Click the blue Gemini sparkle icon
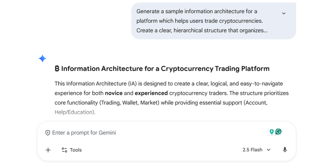The image size is (318, 163). [43, 59]
